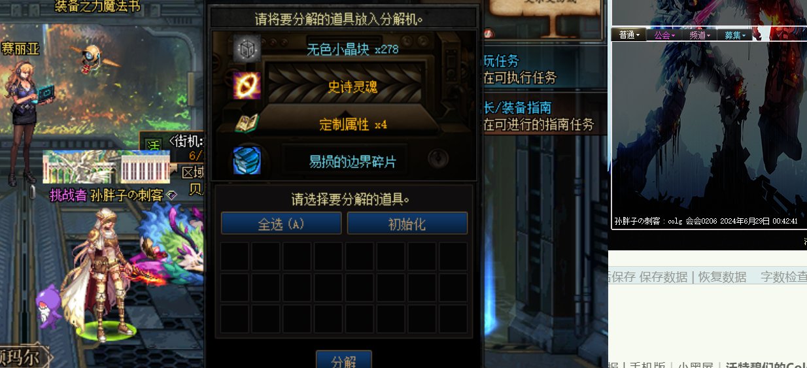
Task: Click the round keyhole icon beside 易损的边界碎片
Action: pyautogui.click(x=438, y=158)
